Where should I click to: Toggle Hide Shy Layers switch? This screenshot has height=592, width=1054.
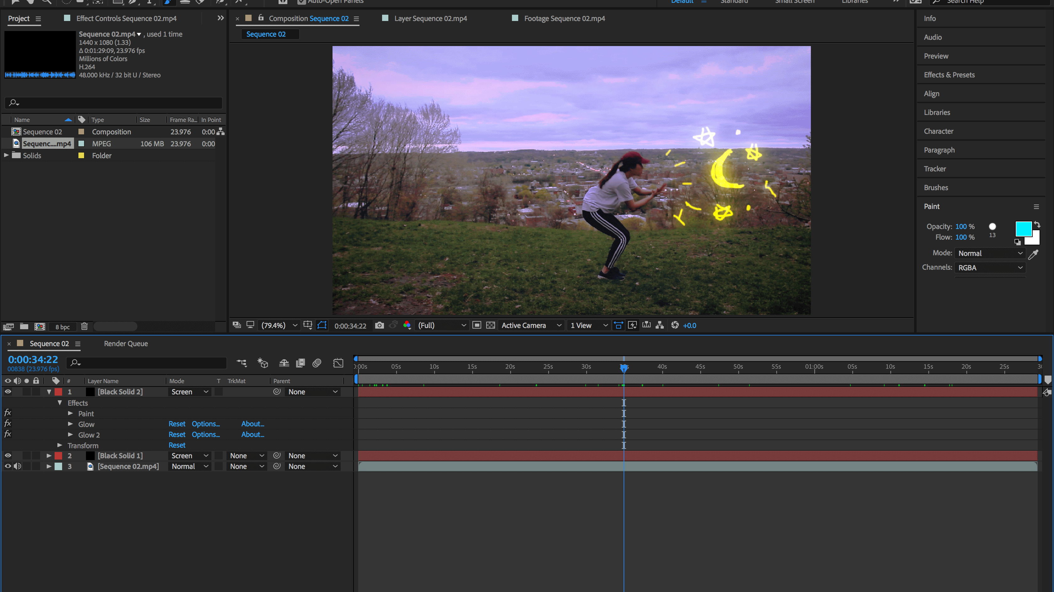pyautogui.click(x=284, y=363)
